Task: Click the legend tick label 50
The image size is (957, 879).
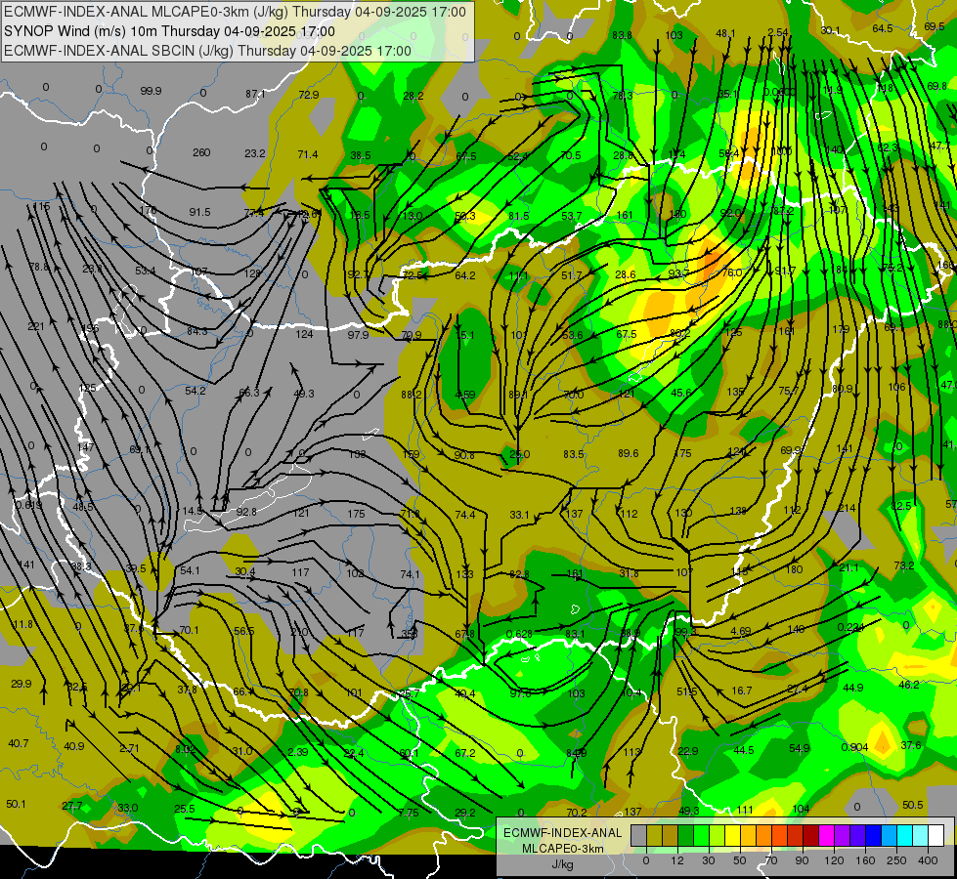Action: 740,860
